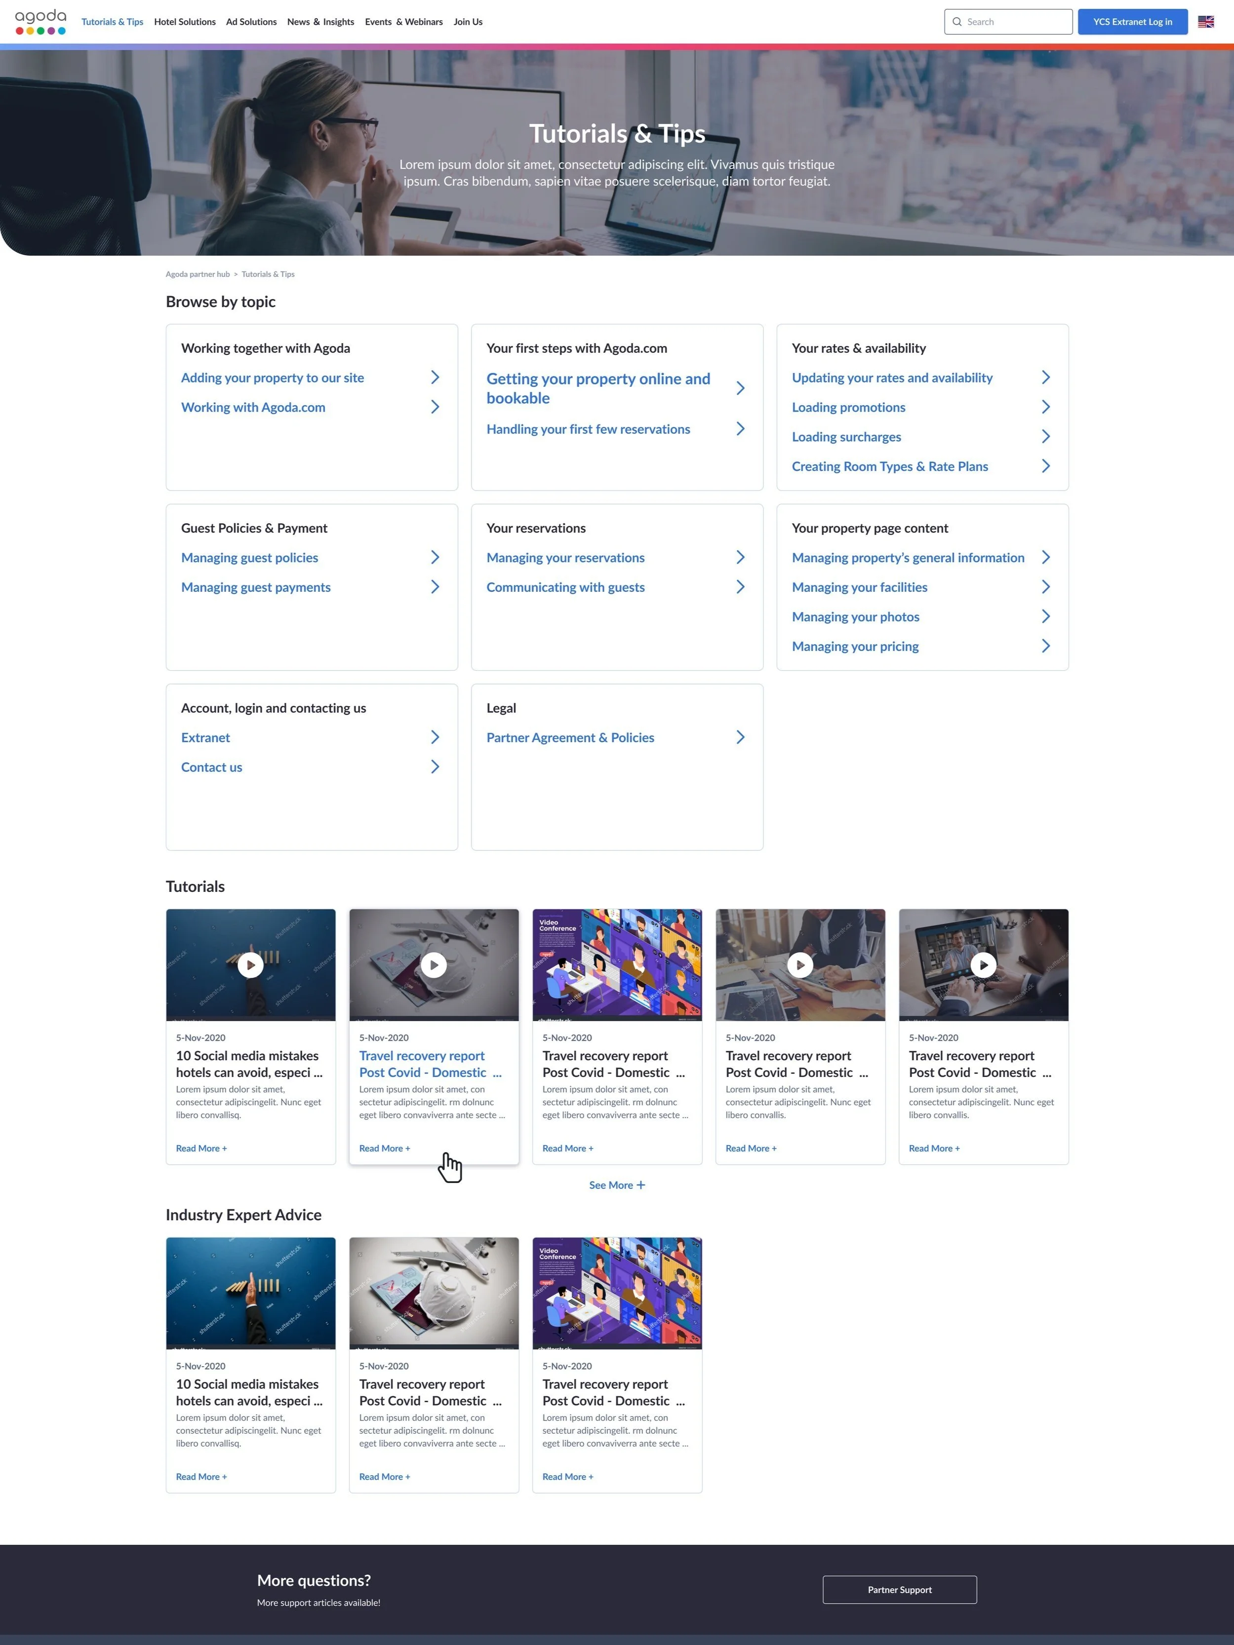
Task: Open Loading promotions via its chevron arrow
Action: coord(1046,407)
